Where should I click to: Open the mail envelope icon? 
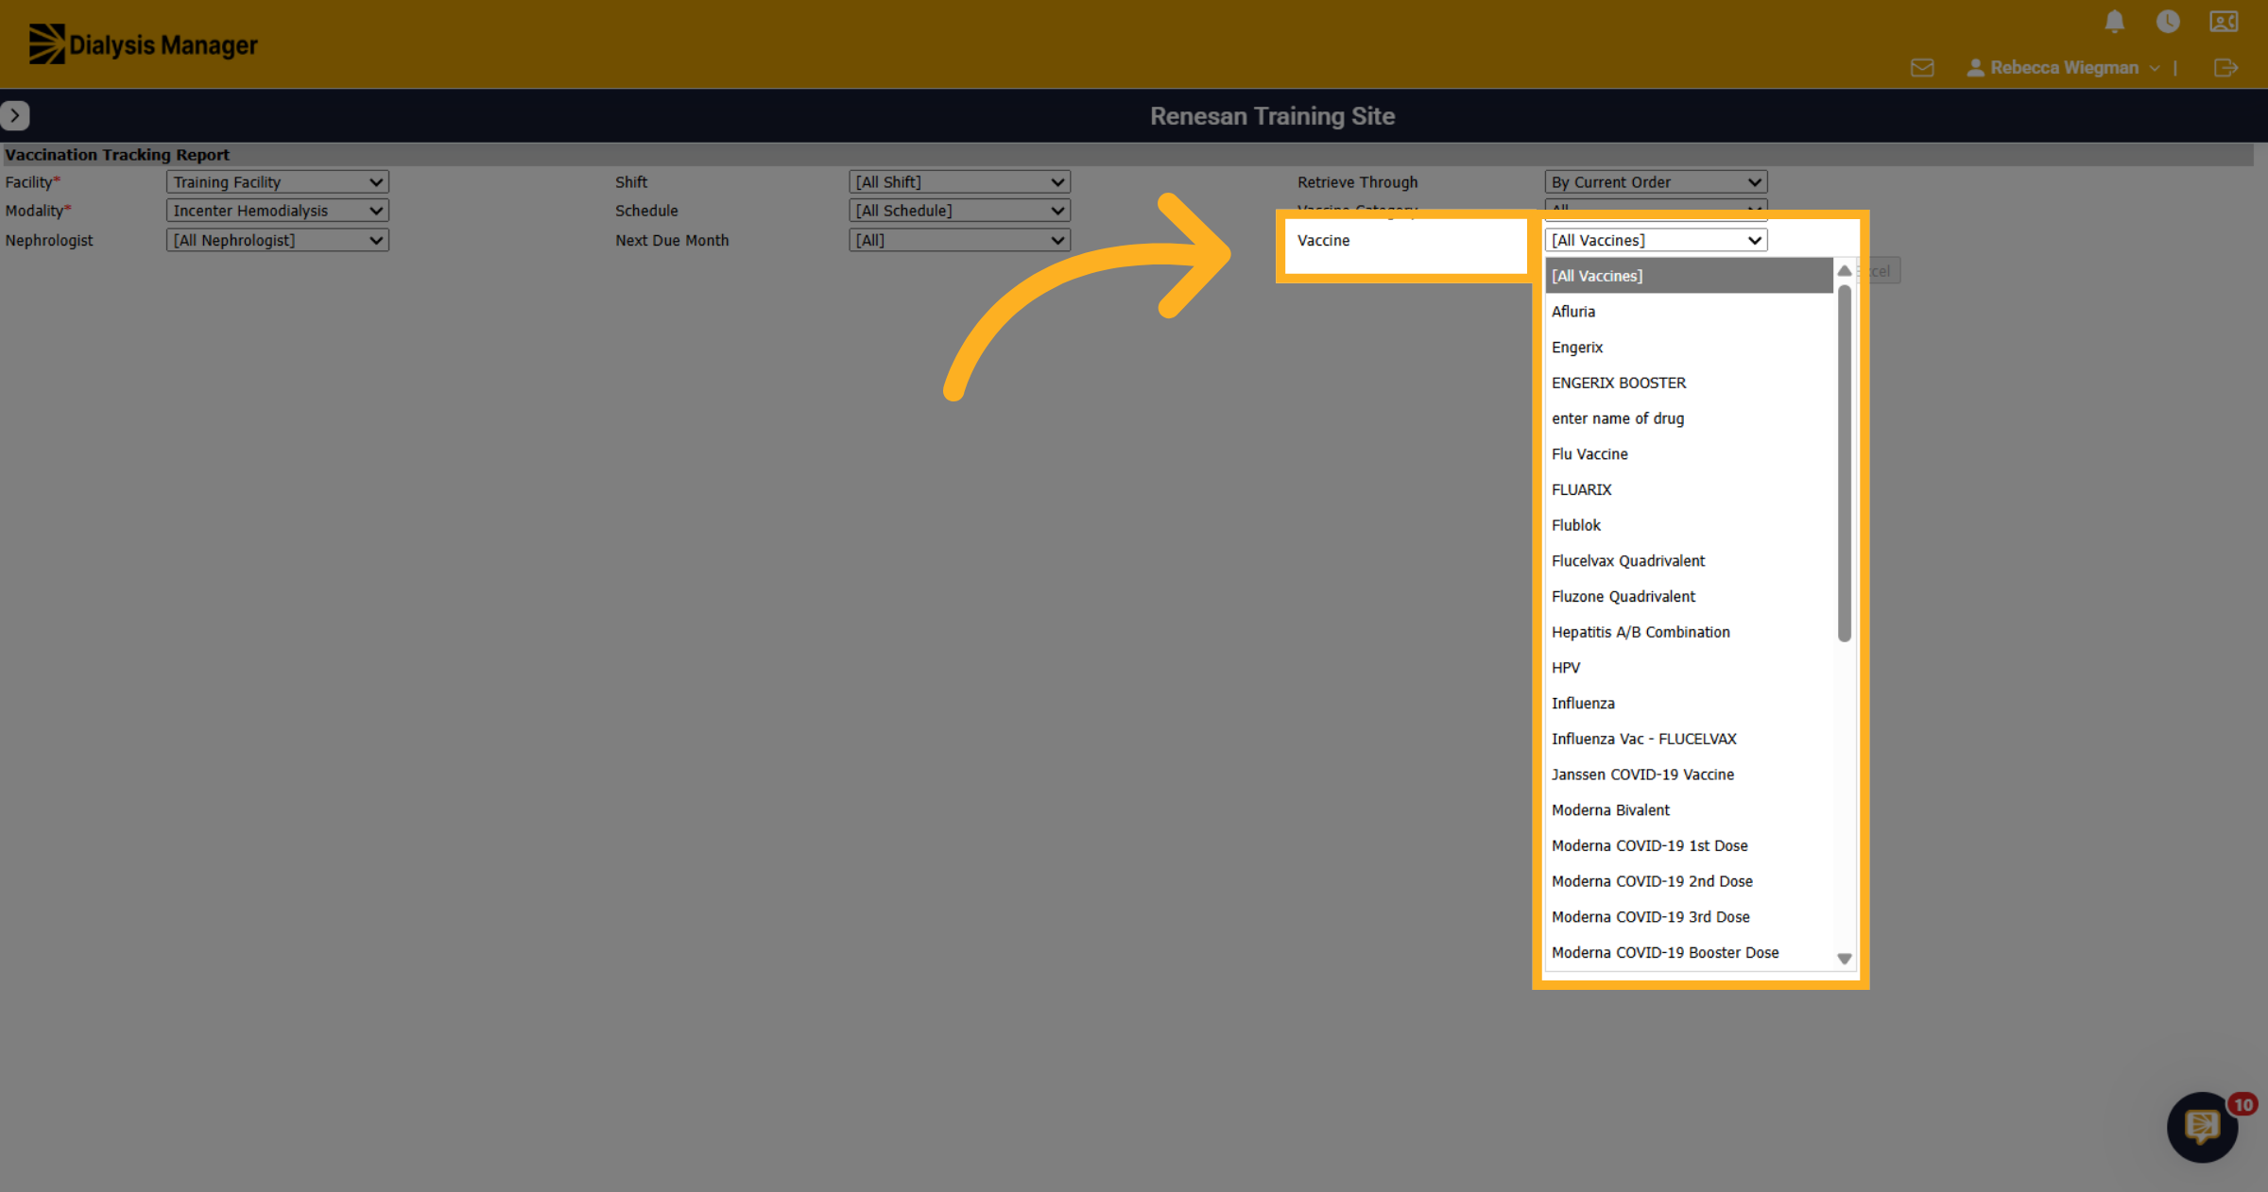(1922, 68)
